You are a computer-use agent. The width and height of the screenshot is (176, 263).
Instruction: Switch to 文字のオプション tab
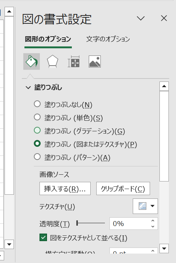tap(108, 39)
